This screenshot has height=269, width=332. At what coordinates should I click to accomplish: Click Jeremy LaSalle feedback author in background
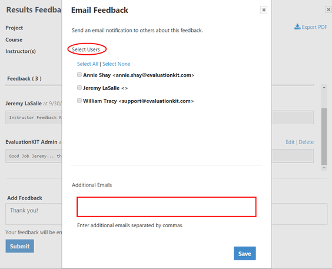(24, 104)
